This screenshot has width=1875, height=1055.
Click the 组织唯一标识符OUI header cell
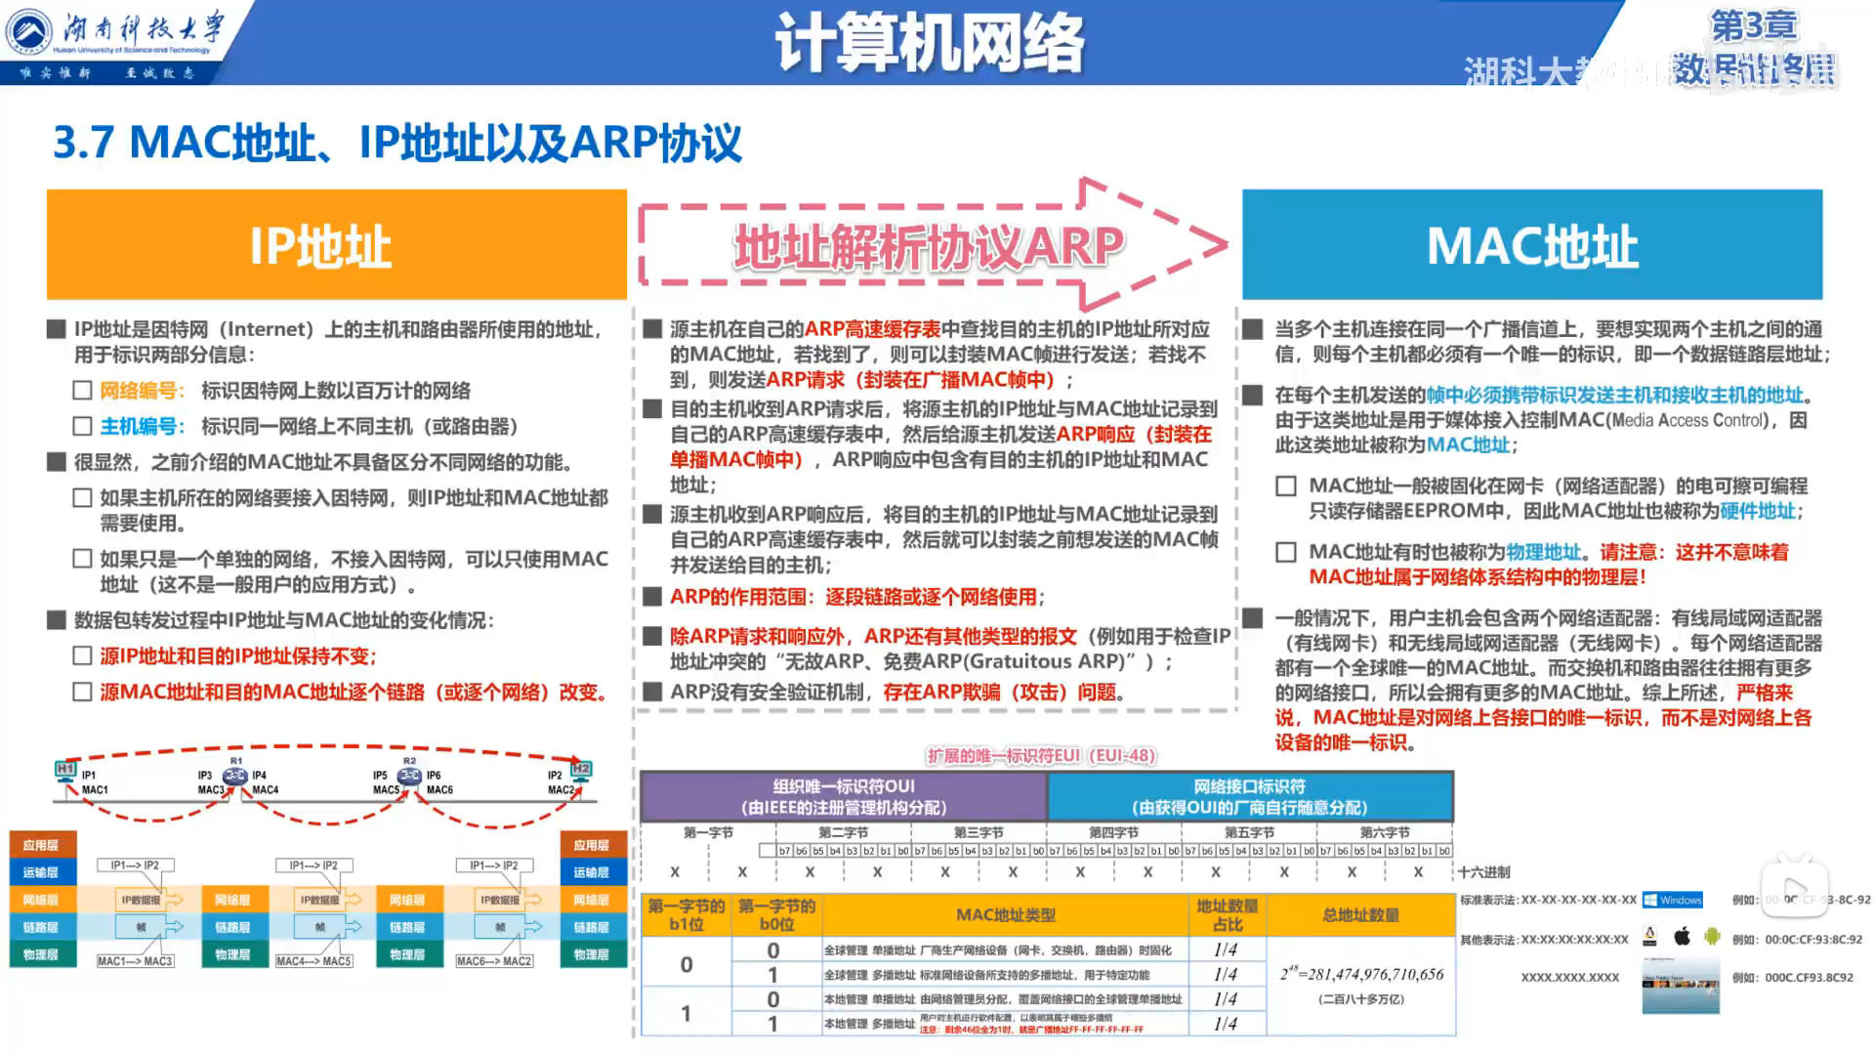coord(843,796)
